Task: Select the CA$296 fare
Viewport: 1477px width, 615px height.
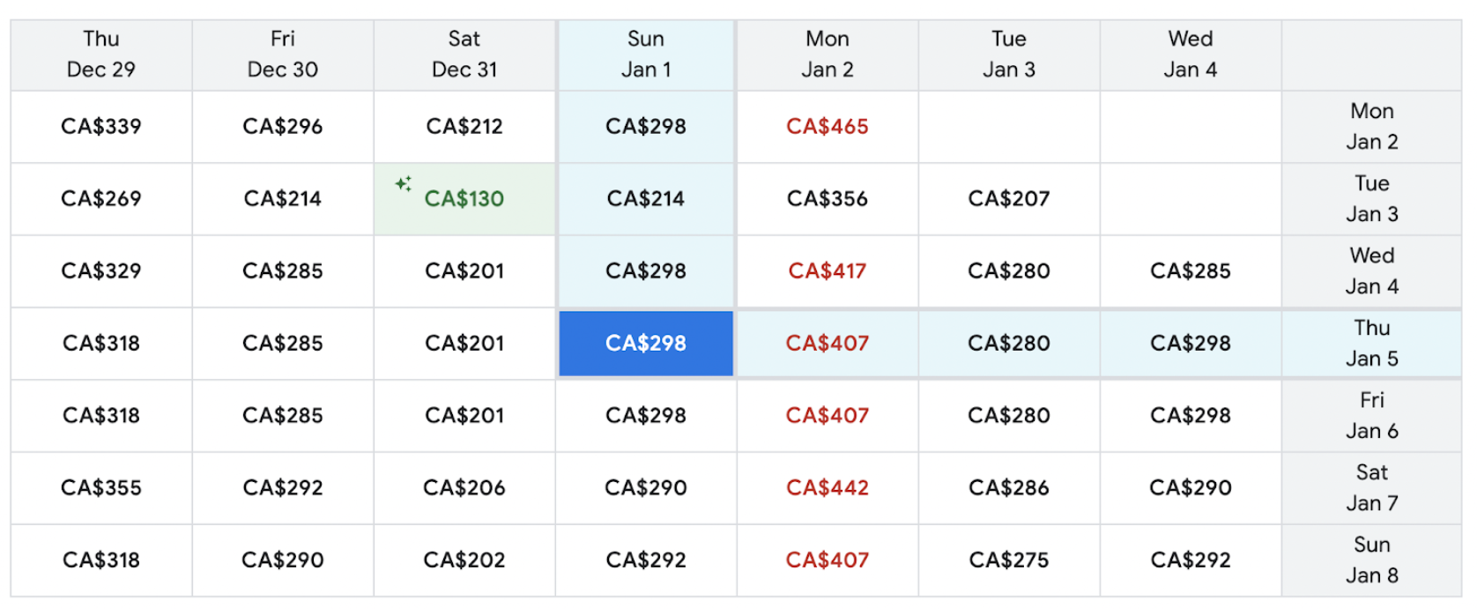Action: [x=283, y=127]
